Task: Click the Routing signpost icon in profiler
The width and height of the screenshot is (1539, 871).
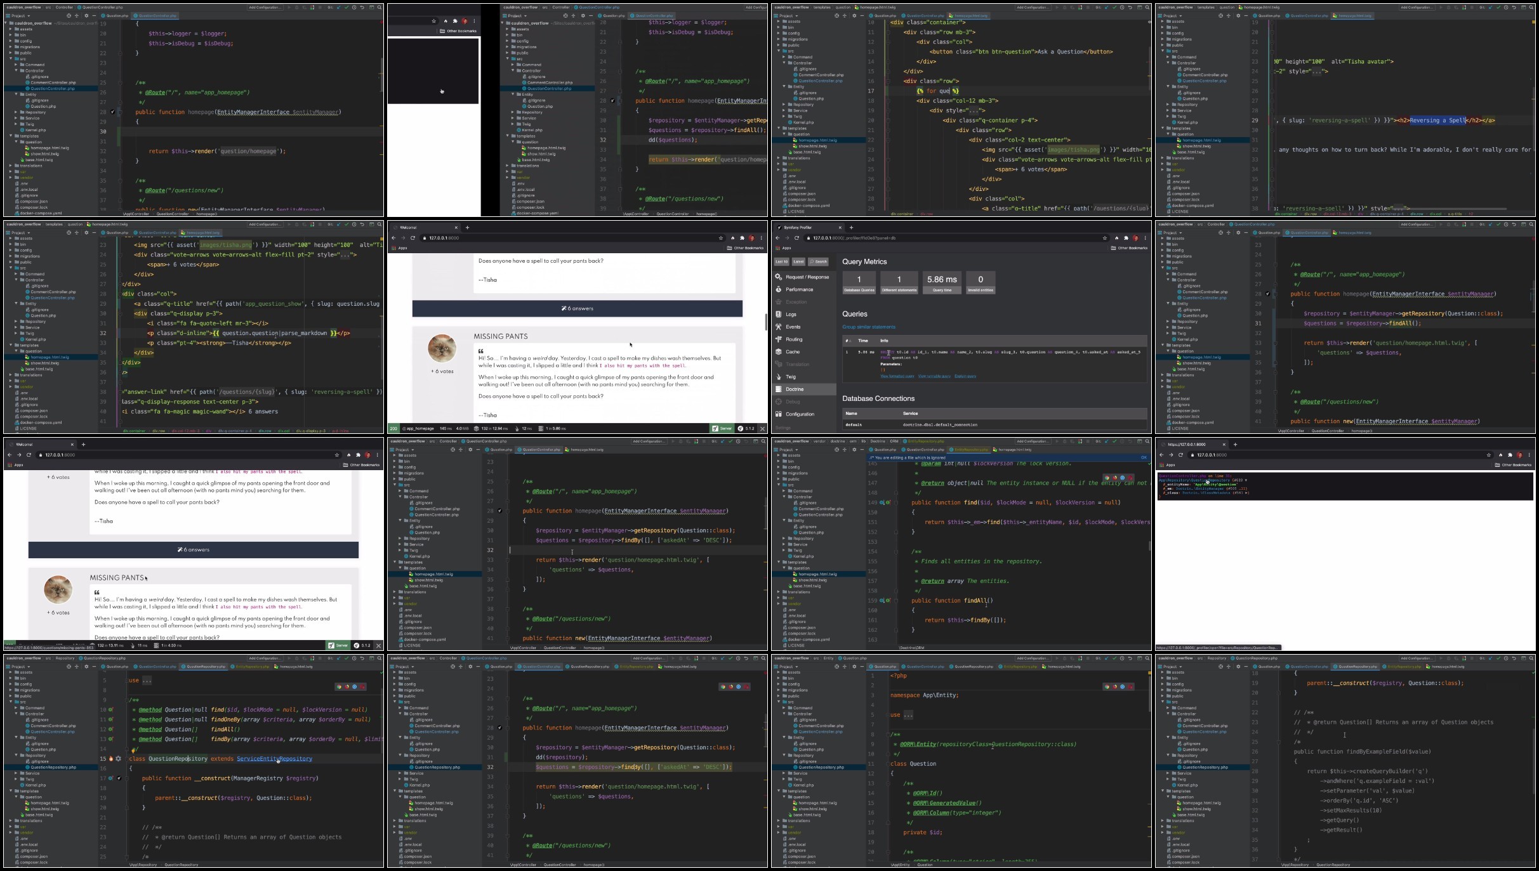Action: click(x=779, y=339)
